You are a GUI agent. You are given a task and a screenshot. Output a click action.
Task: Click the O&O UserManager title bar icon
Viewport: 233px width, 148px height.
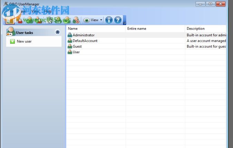pos(6,4)
